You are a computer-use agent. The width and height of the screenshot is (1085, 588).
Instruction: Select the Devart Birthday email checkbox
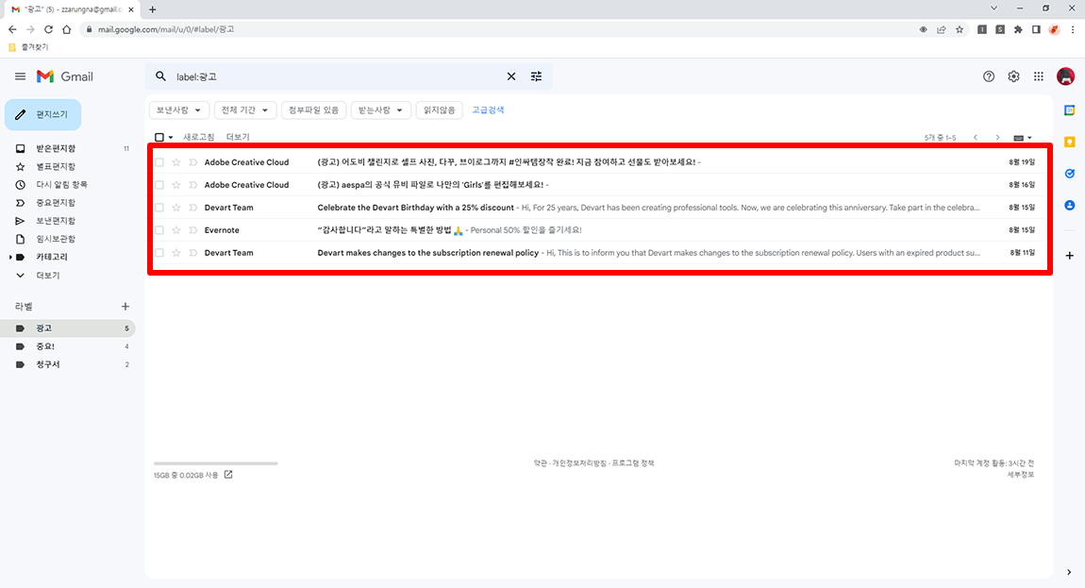tap(159, 207)
